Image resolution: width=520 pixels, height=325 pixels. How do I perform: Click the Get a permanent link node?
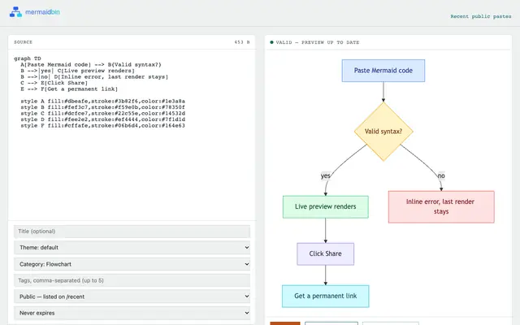tap(325, 296)
